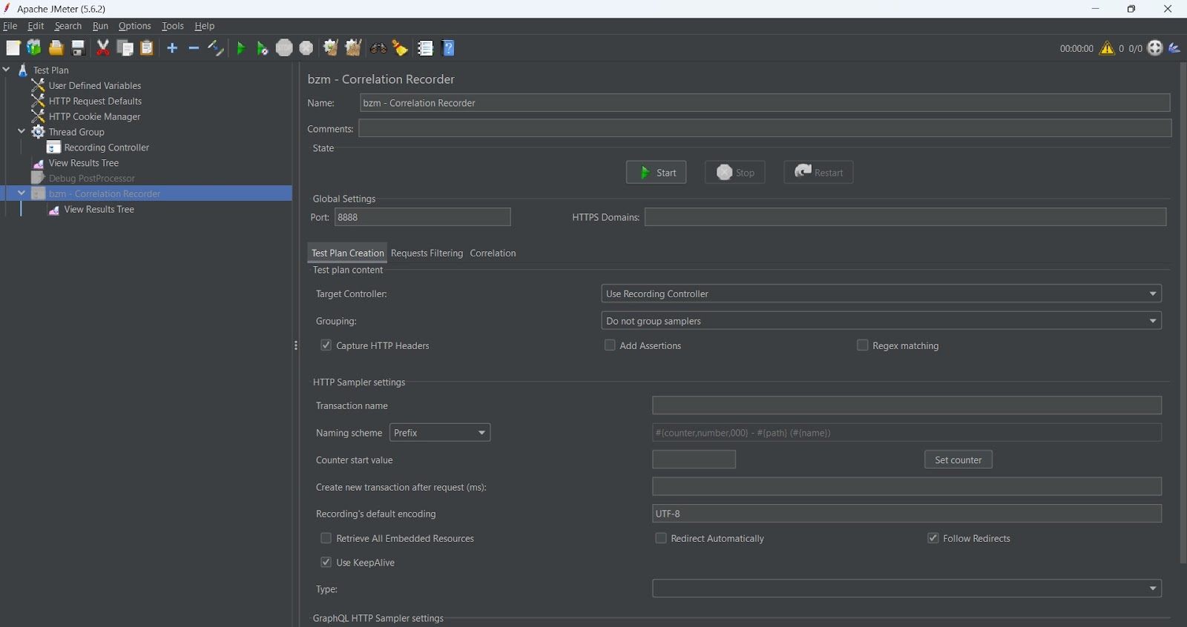1187x627 pixels.
Task: Click the vertical scrollbar of settings panel
Action: pos(1183,313)
